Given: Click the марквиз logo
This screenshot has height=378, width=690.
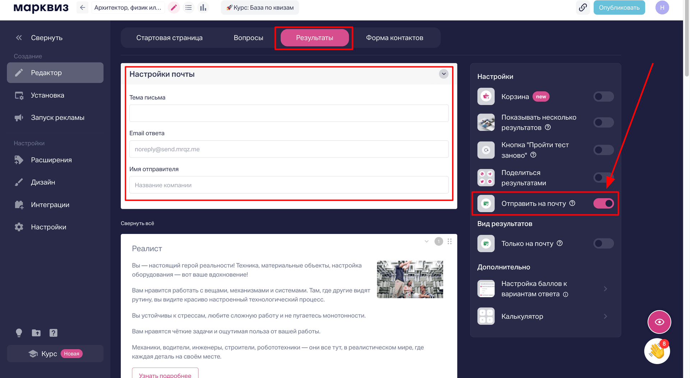Looking at the screenshot, I should (x=41, y=8).
